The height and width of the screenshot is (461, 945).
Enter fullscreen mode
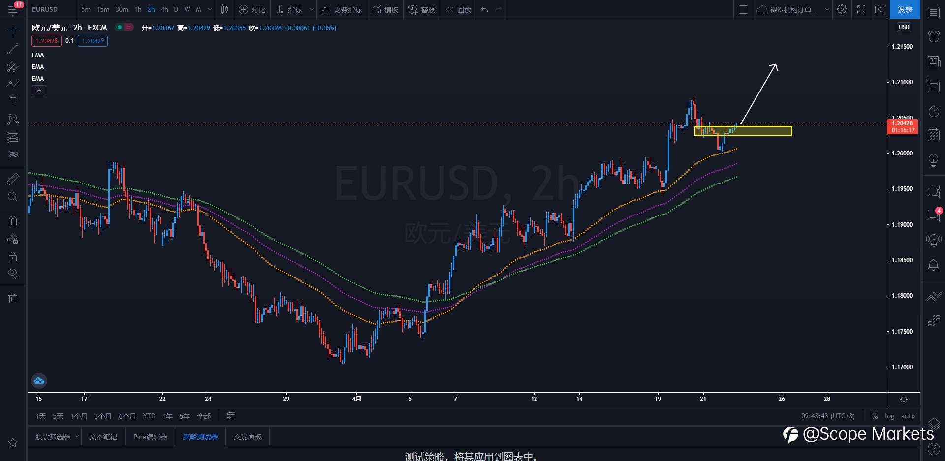[x=861, y=9]
